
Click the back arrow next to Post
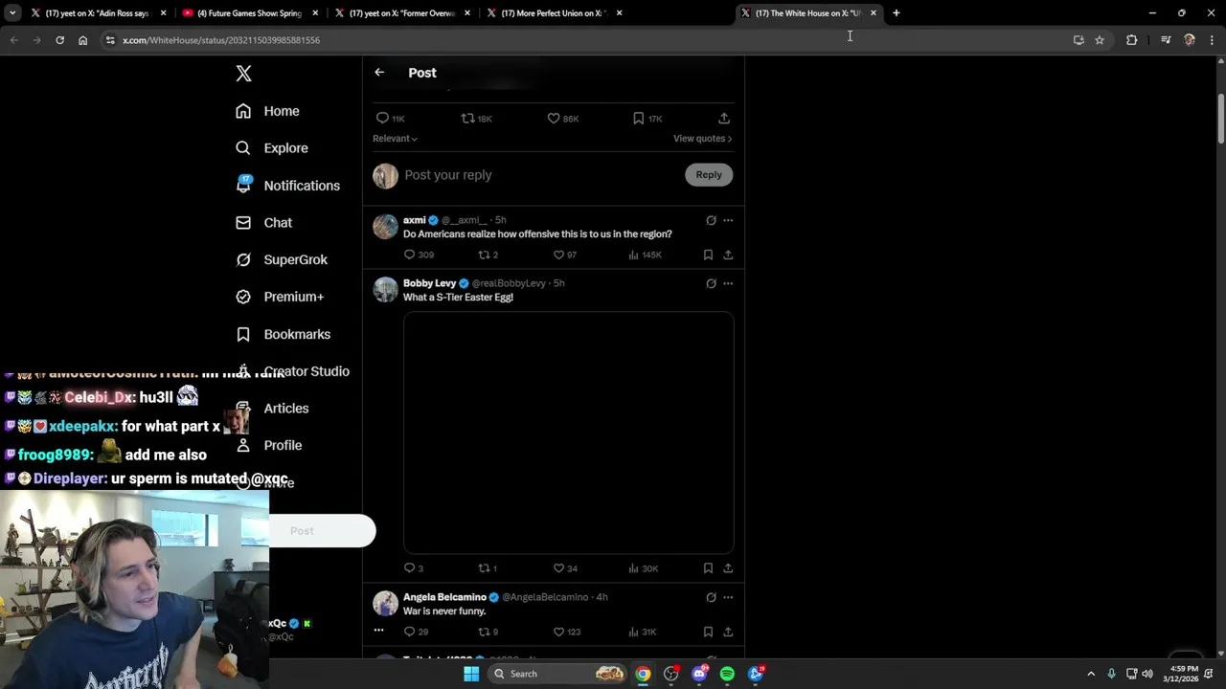tap(379, 72)
